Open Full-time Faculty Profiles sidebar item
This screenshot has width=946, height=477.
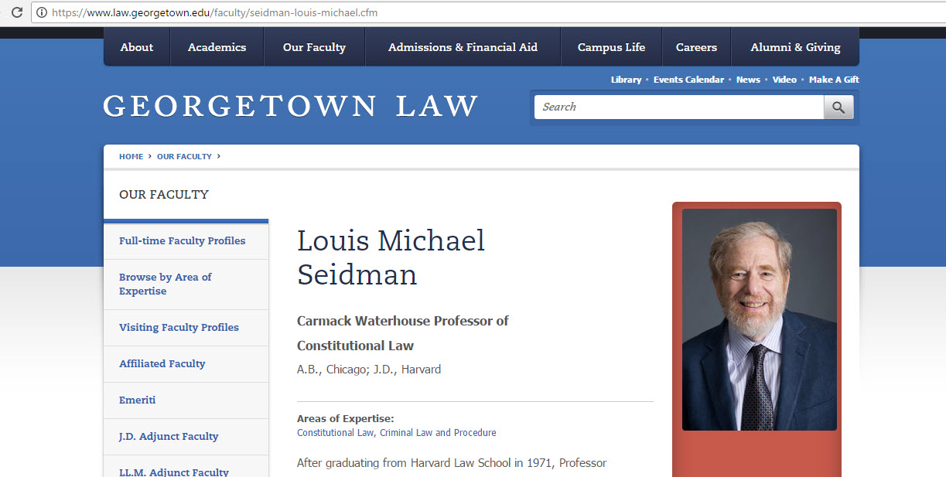pyautogui.click(x=182, y=241)
